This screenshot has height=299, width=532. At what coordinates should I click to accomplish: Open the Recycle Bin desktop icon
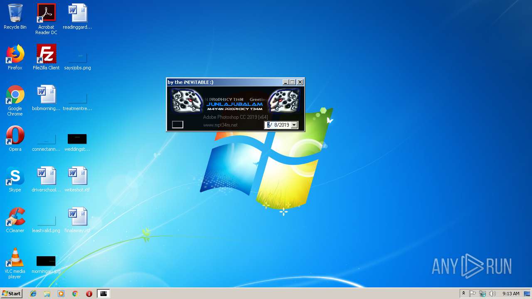(15, 17)
